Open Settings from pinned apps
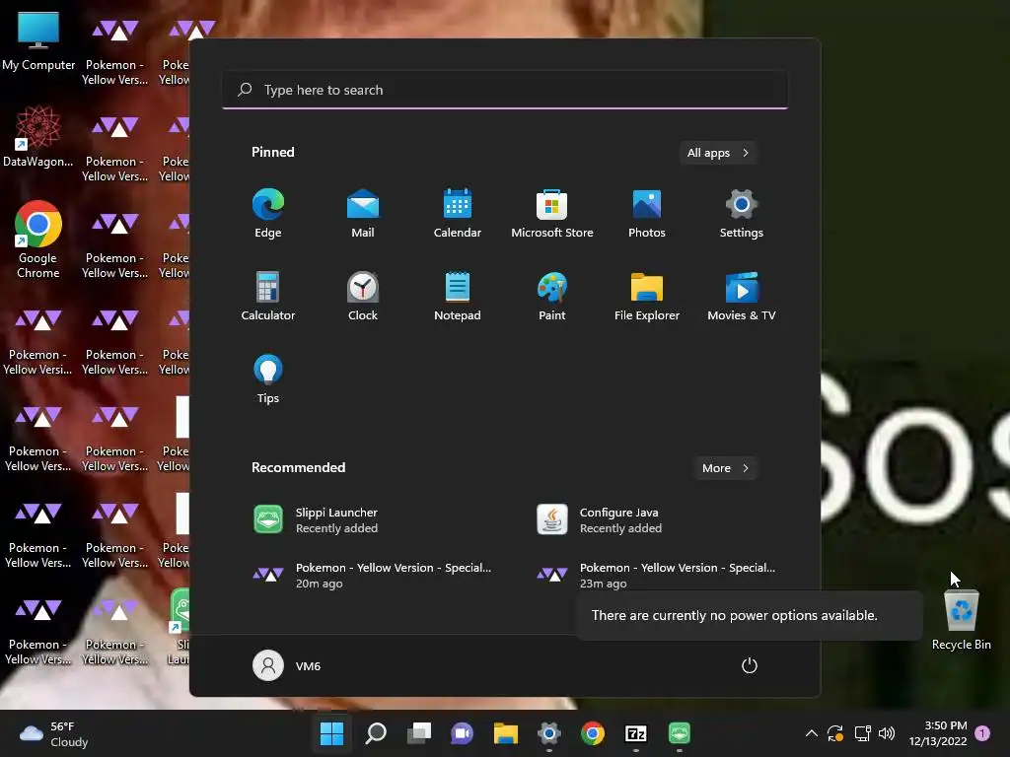The image size is (1010, 757). 742,214
